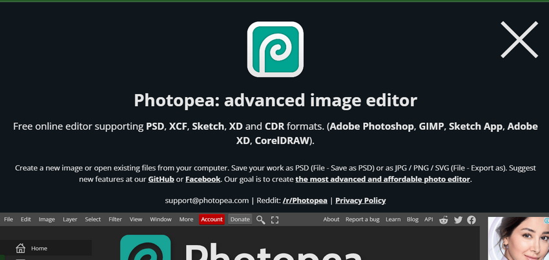Screen dimensions: 549x260
Task: Click the ad info icon on advertisement
Action: (x=546, y=220)
